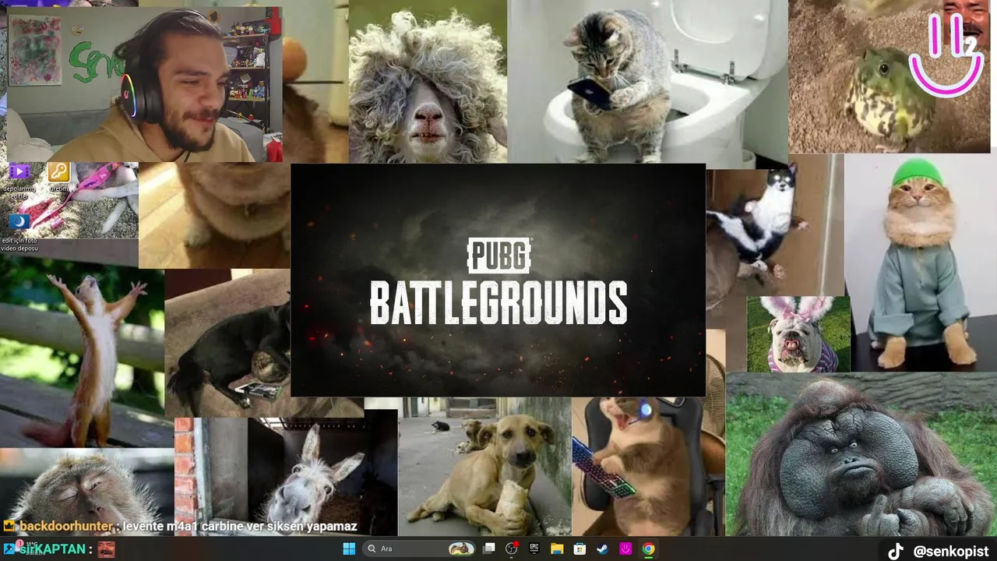The height and width of the screenshot is (561, 997).
Task: Click the PUBG Battlegrounds splash screen
Action: coord(498,280)
